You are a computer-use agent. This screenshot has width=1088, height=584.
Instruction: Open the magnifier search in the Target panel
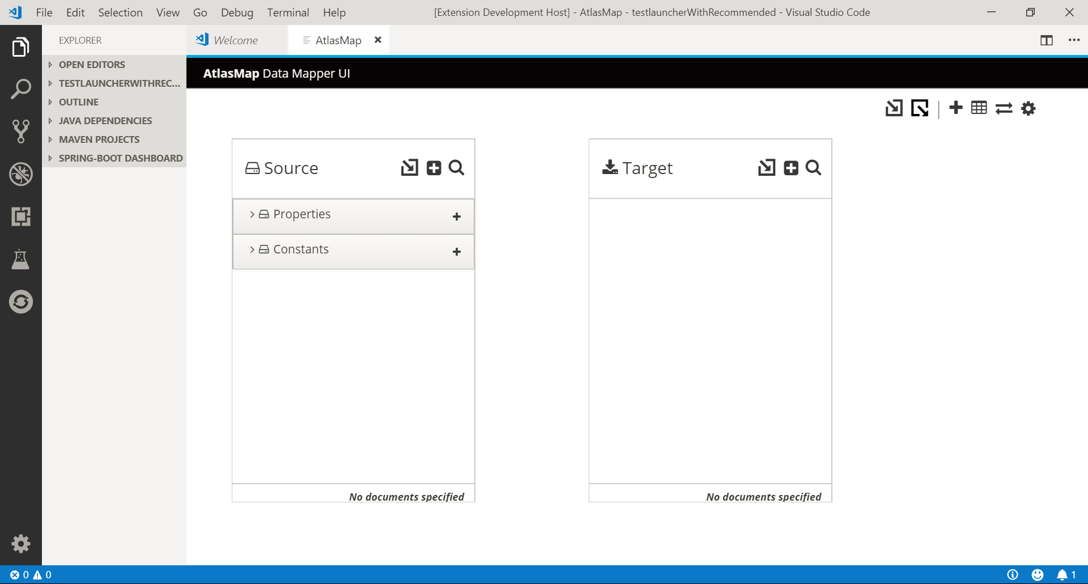click(x=814, y=168)
